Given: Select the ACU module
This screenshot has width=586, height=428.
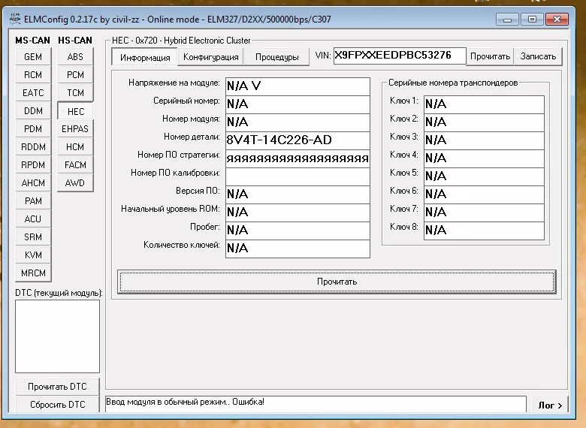Looking at the screenshot, I should (33, 219).
